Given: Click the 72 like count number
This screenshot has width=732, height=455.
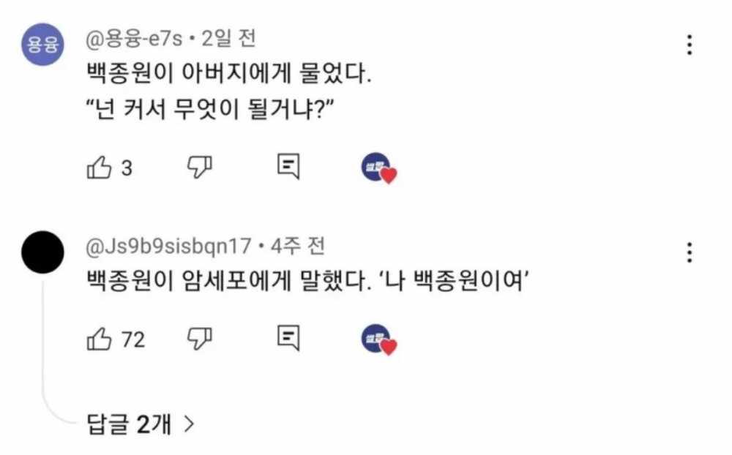Looking at the screenshot, I should coord(132,339).
